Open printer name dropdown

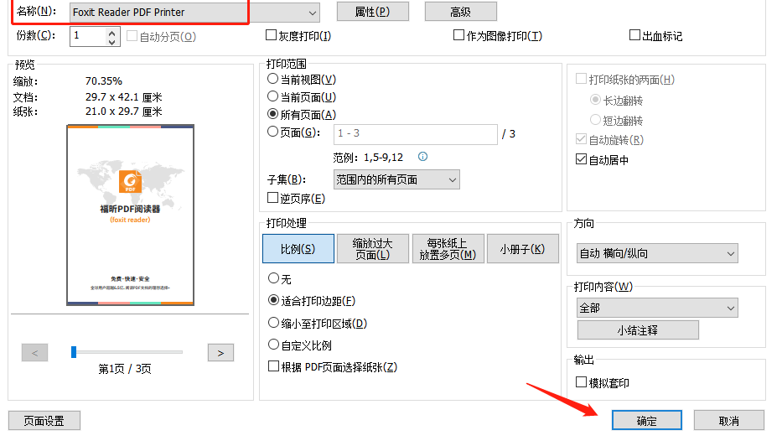(313, 13)
